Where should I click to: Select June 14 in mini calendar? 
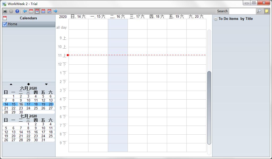[x=6, y=104]
